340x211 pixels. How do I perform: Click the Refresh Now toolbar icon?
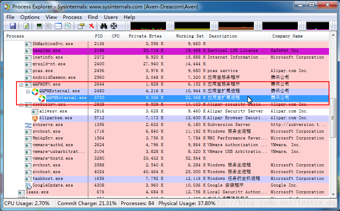pyautogui.click(x=26, y=26)
